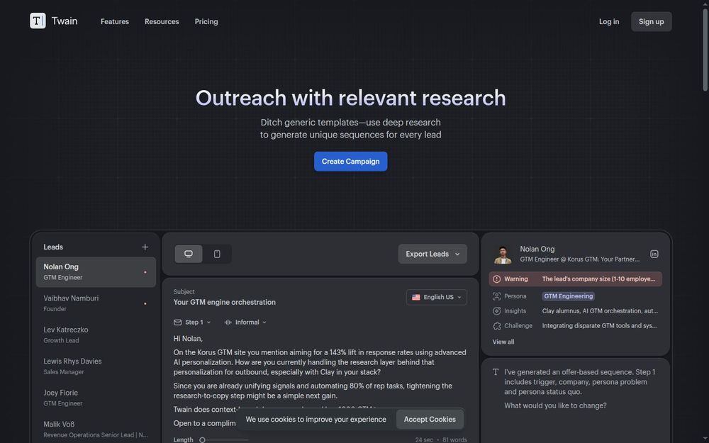709x443 pixels.
Task: Switch to mobile preview view
Action: point(217,254)
